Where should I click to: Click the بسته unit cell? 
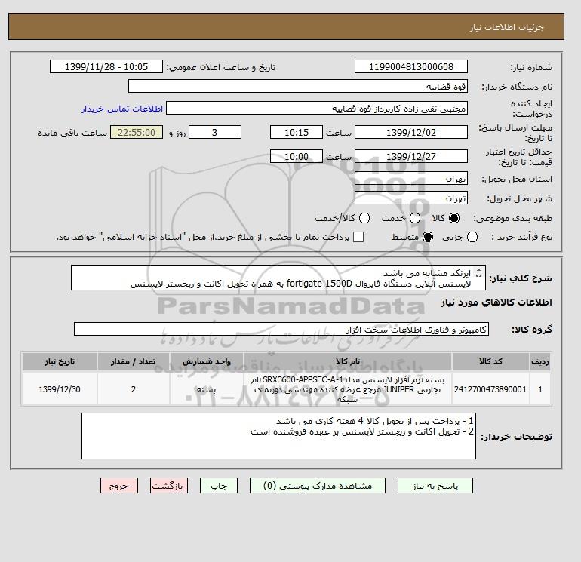pos(207,389)
